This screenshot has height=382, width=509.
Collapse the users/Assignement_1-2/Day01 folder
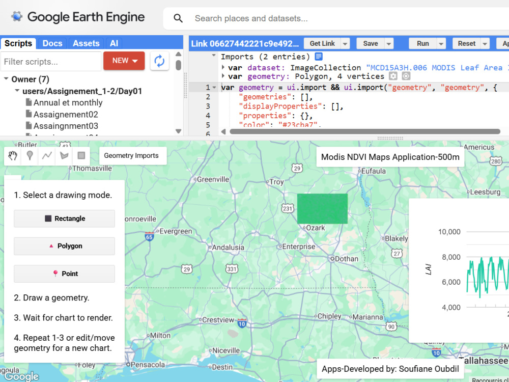17,91
